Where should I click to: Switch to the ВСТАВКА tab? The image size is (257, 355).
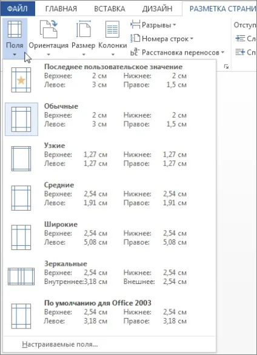click(110, 9)
